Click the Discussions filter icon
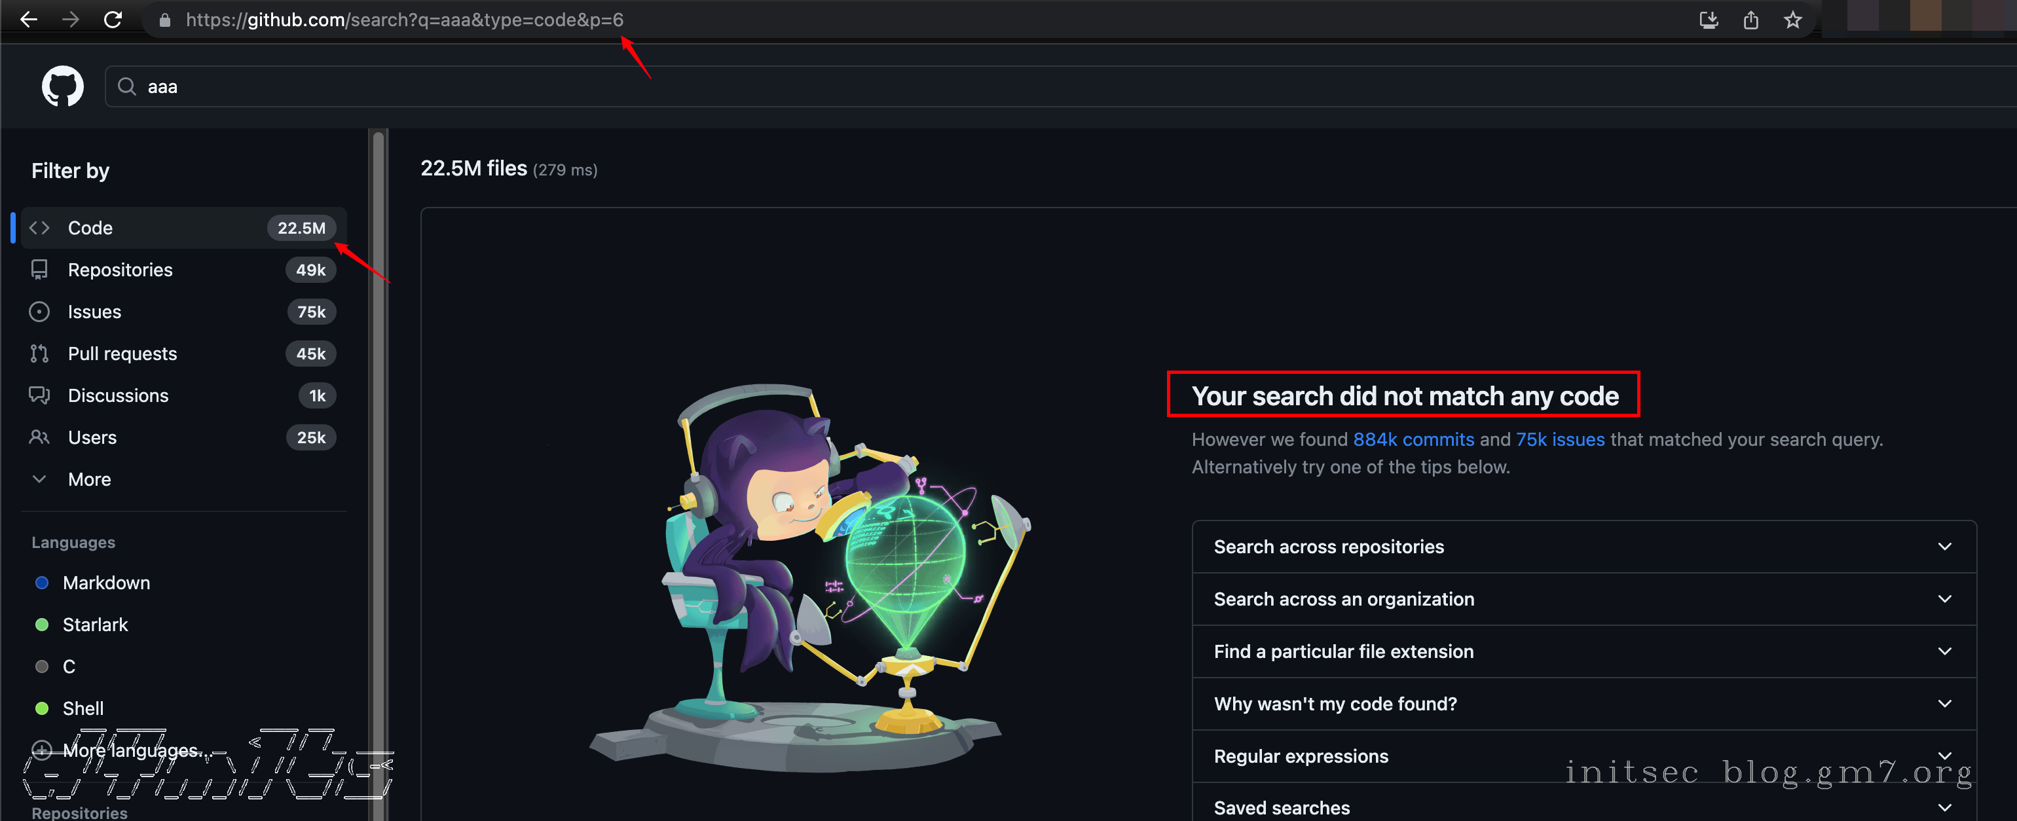The width and height of the screenshot is (2017, 821). [39, 395]
